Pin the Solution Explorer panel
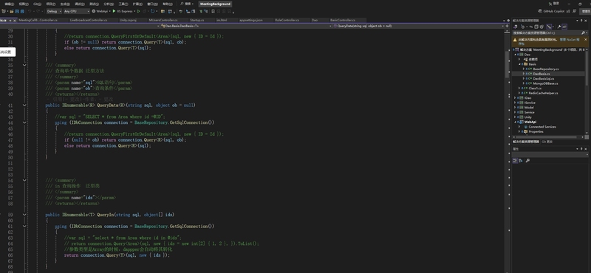This screenshot has width=591, height=273. tap(581, 21)
